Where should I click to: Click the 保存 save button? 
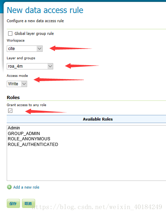coord(13,203)
